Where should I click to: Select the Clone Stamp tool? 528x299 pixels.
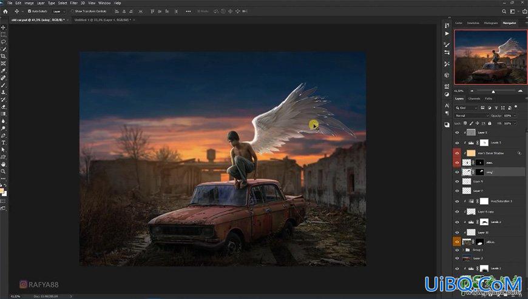(4, 92)
